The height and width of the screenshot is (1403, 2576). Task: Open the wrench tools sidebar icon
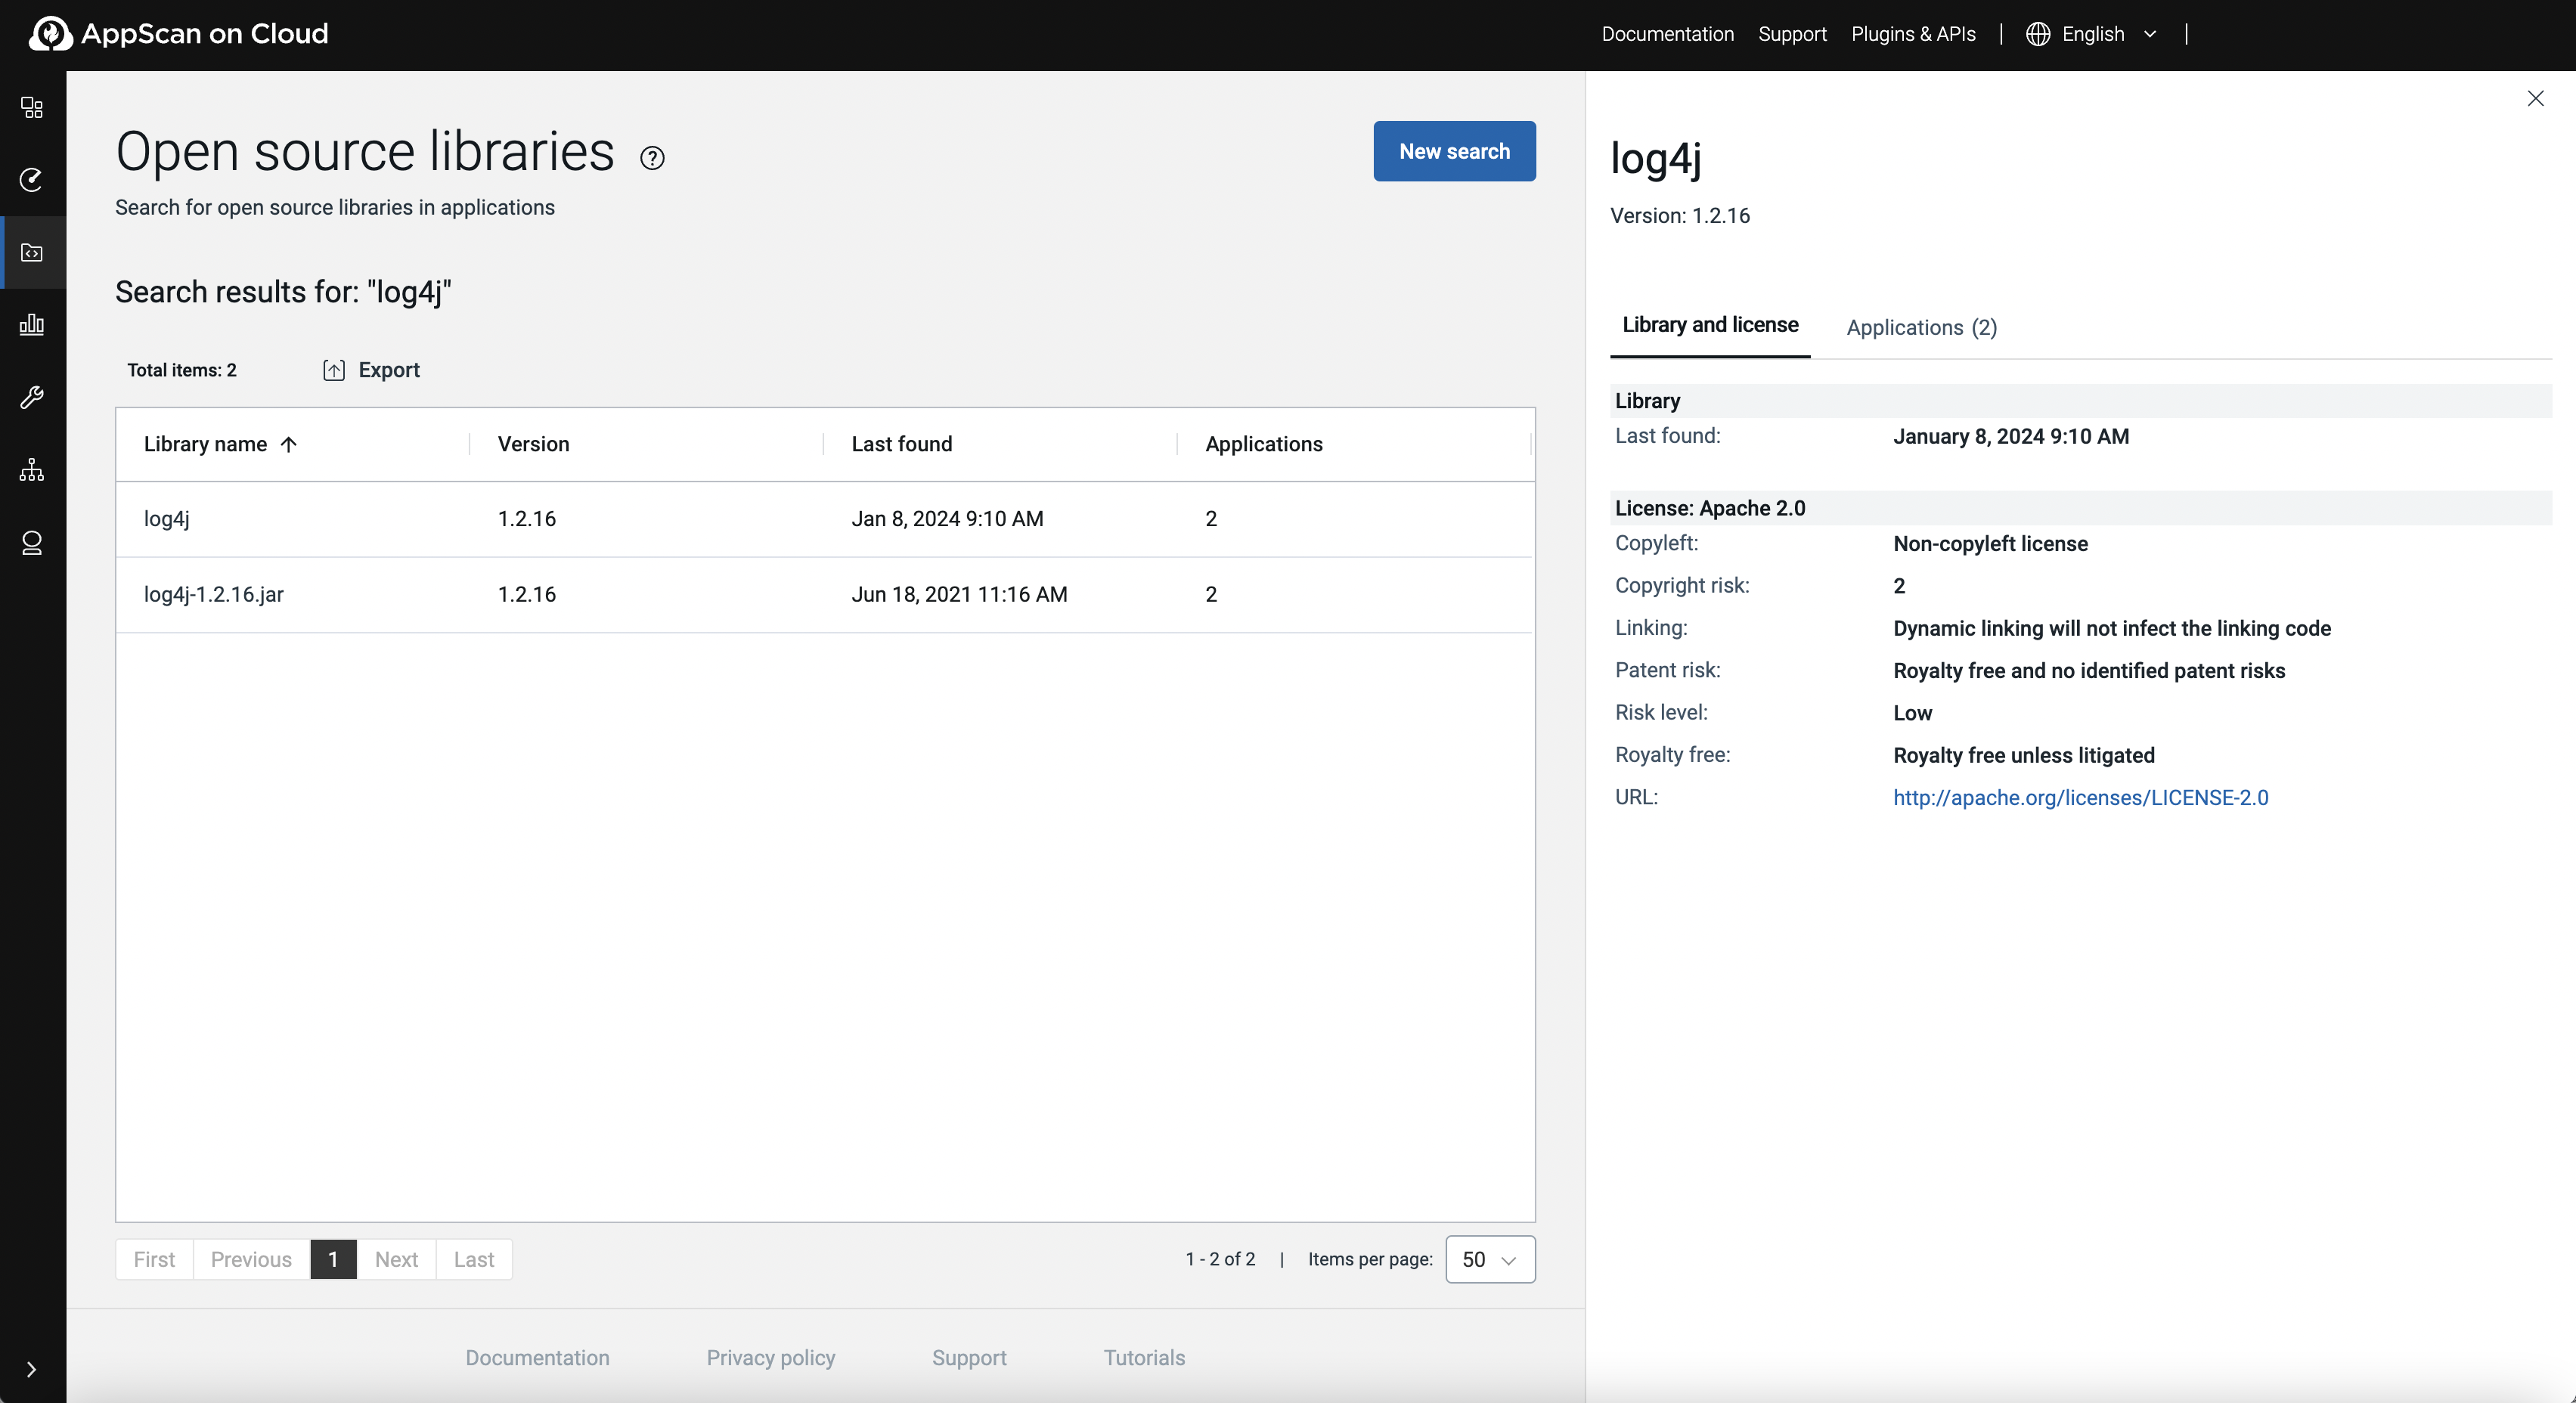pyautogui.click(x=32, y=397)
